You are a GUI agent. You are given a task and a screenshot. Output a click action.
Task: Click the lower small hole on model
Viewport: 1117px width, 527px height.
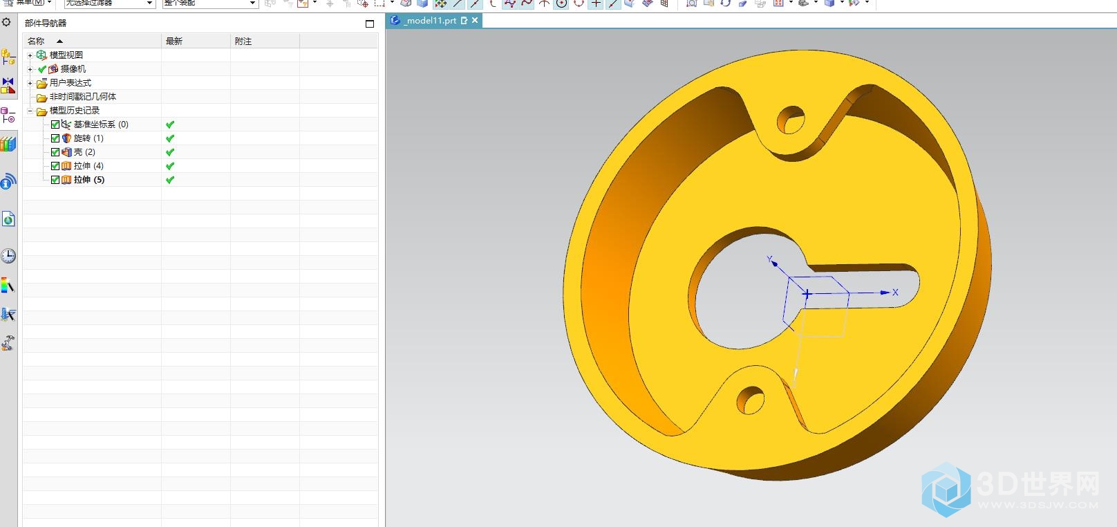(x=751, y=400)
